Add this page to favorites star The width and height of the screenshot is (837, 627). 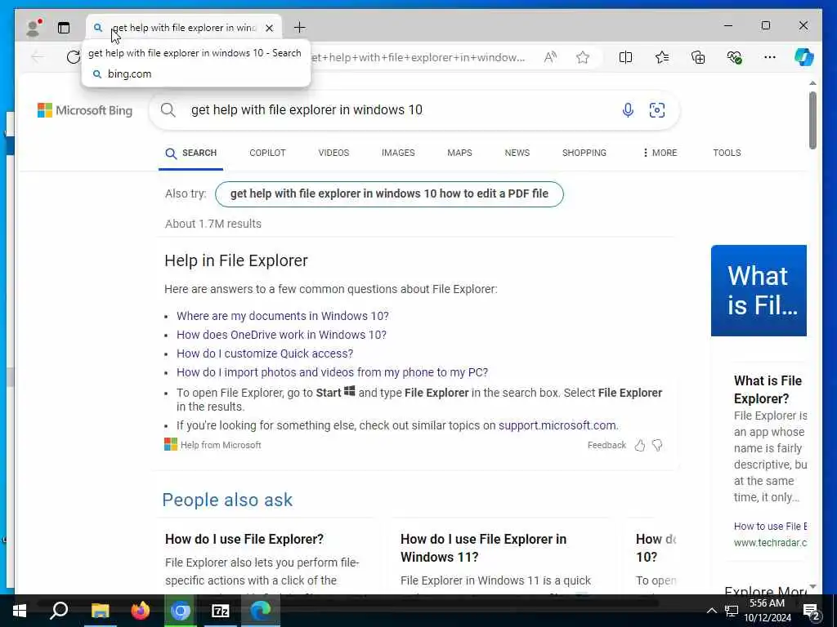[x=583, y=57]
